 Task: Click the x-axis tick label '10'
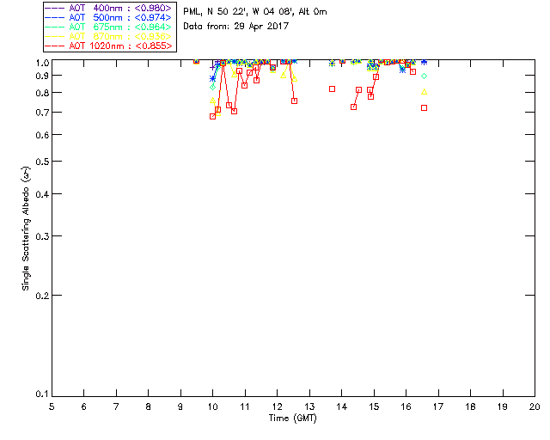pos(212,406)
